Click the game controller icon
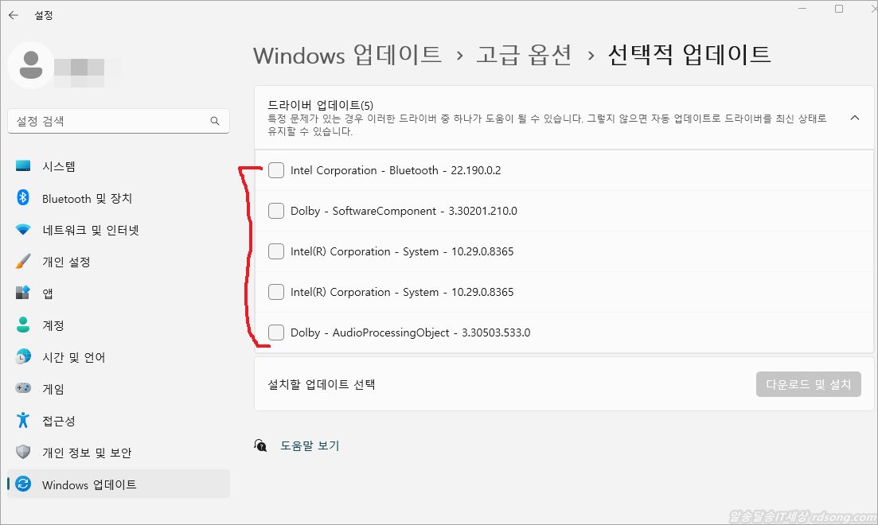This screenshot has width=878, height=525. pyautogui.click(x=23, y=389)
